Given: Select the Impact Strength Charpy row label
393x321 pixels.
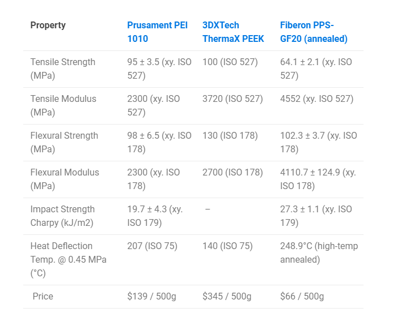Looking at the screenshot, I should [x=62, y=216].
